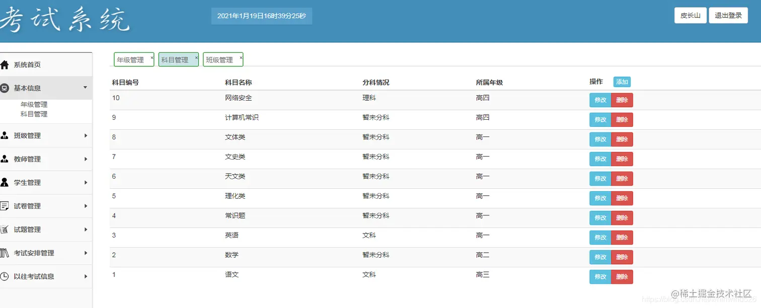Open 科目管理 submenu item in sidebar
The height and width of the screenshot is (308, 761).
[34, 114]
